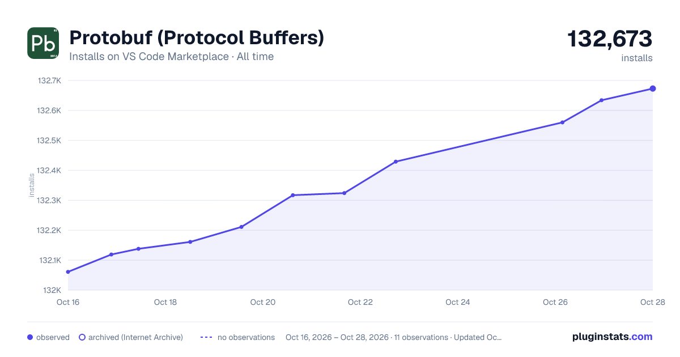Click the Oct 18 x-axis label
The image size is (680, 357).
pyautogui.click(x=165, y=302)
